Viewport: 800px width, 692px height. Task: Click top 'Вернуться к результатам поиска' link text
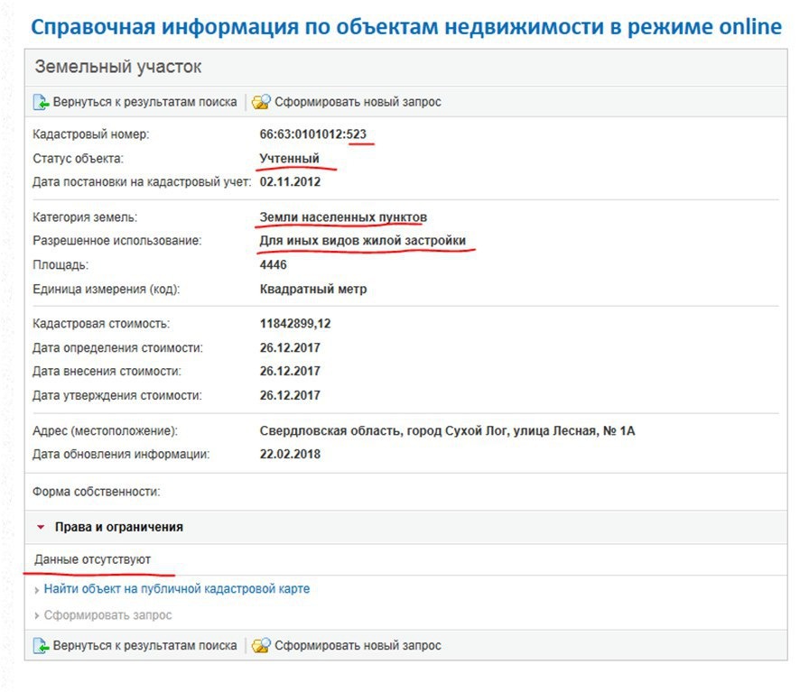tap(144, 102)
